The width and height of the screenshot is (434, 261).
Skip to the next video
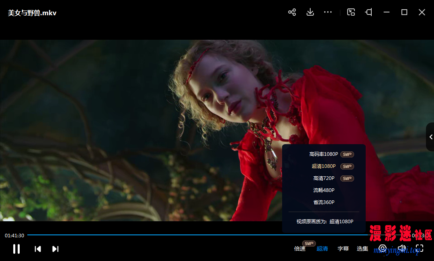[55, 249]
